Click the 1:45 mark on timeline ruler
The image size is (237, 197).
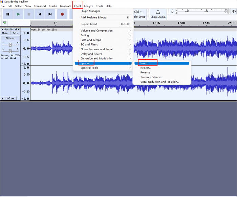[x=206, y=23]
